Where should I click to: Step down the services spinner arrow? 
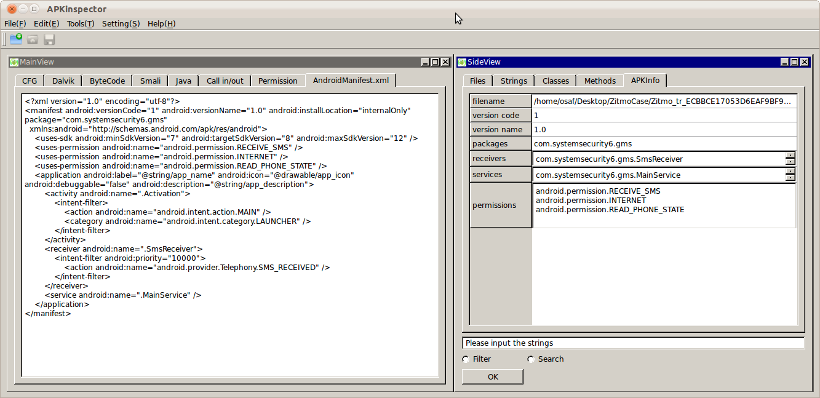pyautogui.click(x=790, y=178)
